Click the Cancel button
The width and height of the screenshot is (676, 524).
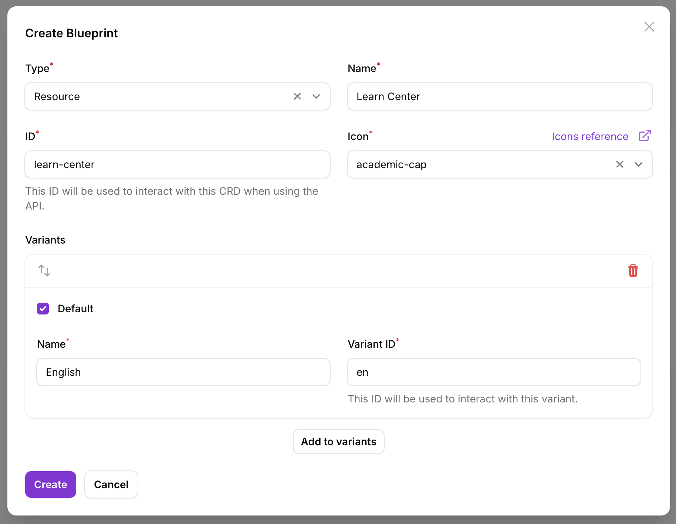pyautogui.click(x=111, y=484)
